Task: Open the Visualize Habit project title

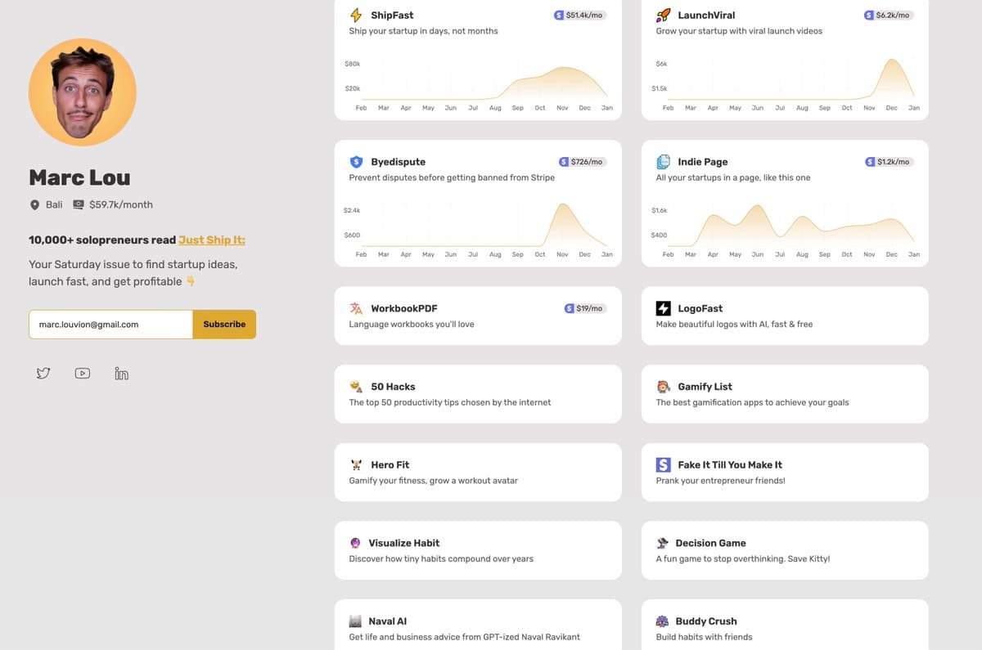Action: coord(404,543)
